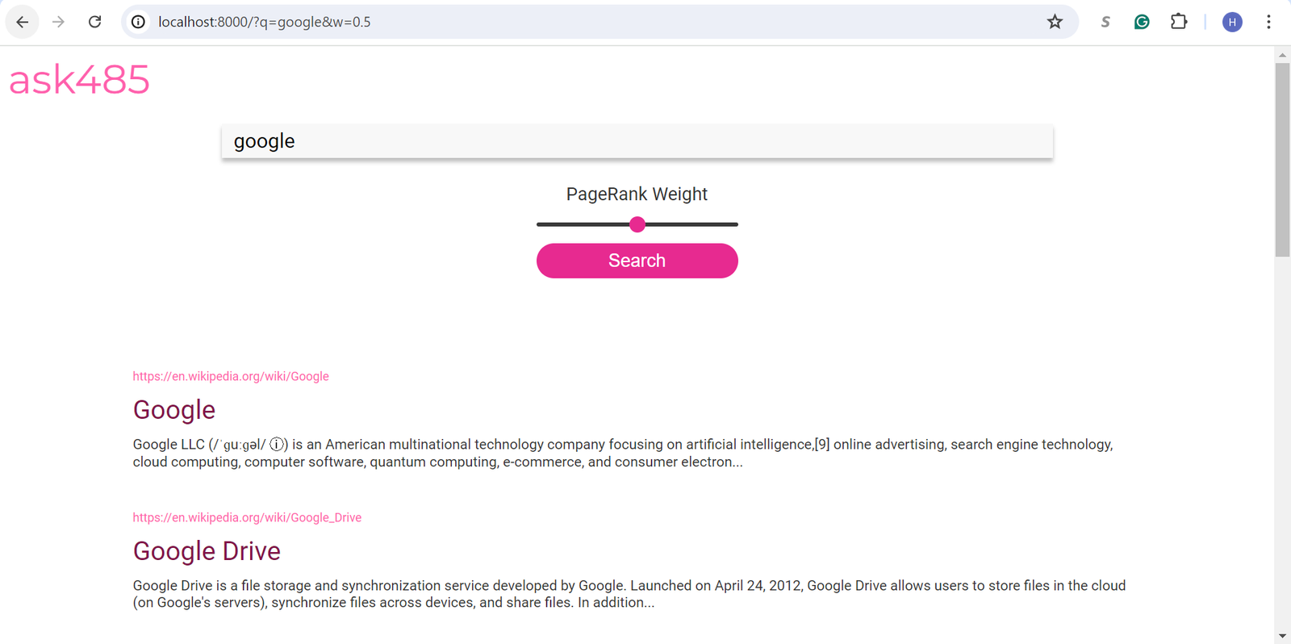Open the wiki/Google_Drive URL link
Viewport: 1291px width, 644px height.
[247, 517]
